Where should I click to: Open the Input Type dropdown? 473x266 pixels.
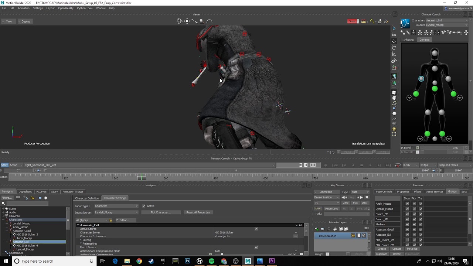click(116, 206)
